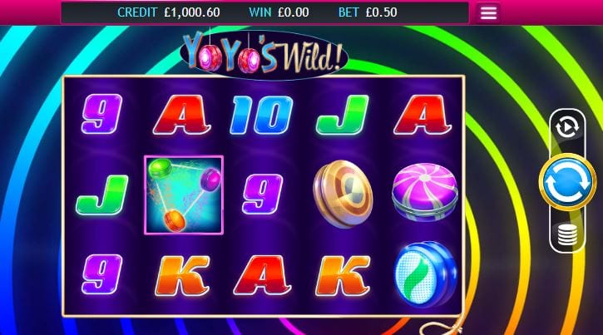This screenshot has height=335, width=603.
Task: Click the blue 10 symbol
Action: click(x=261, y=115)
